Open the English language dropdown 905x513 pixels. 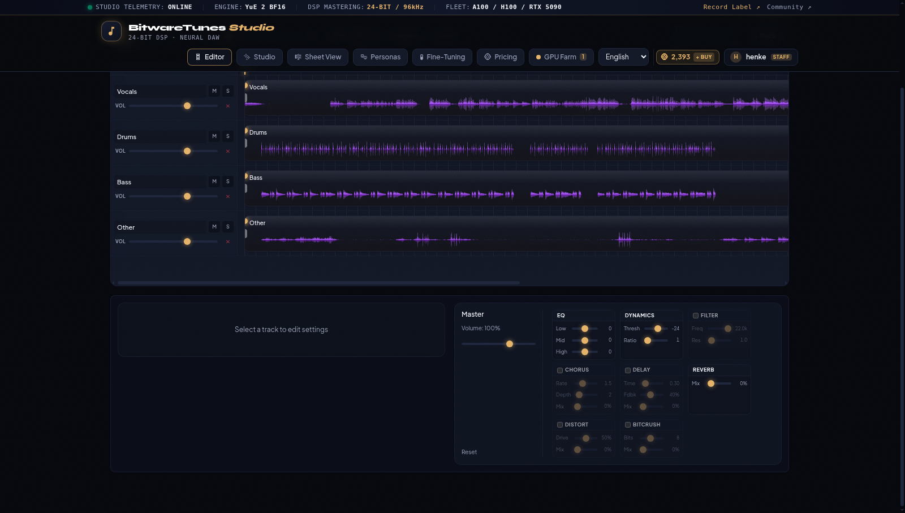pyautogui.click(x=623, y=57)
